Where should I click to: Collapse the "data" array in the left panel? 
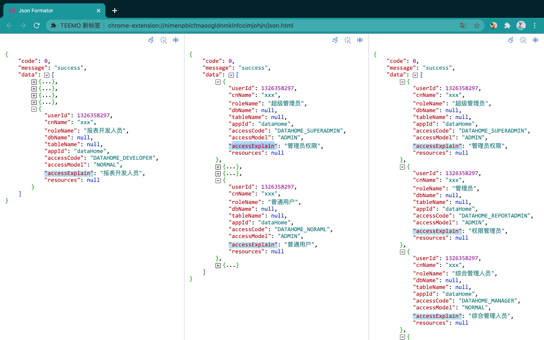[47, 75]
